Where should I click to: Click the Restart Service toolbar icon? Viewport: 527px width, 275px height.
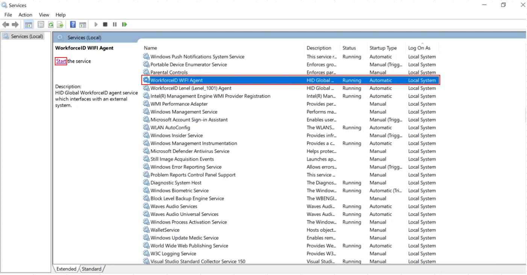pos(124,24)
